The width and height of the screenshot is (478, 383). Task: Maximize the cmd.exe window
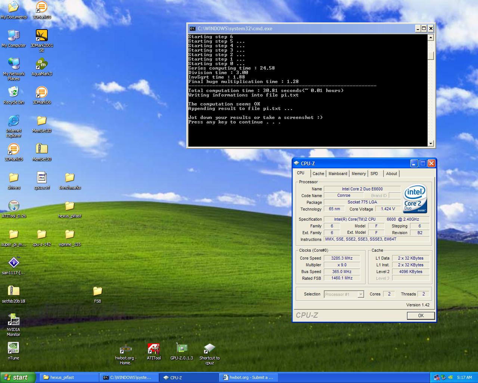424,28
